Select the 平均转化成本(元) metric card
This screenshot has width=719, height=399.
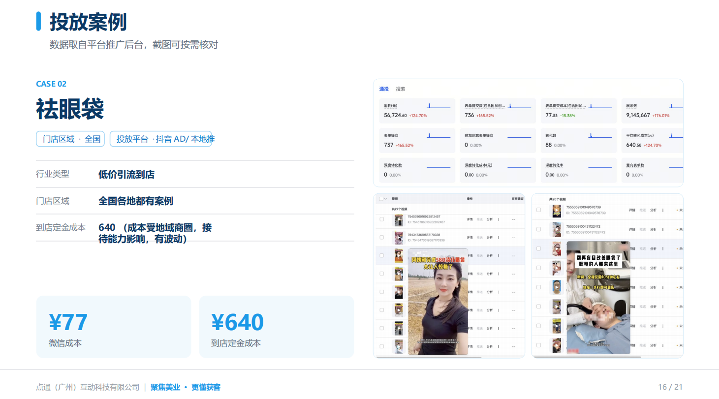(652, 140)
